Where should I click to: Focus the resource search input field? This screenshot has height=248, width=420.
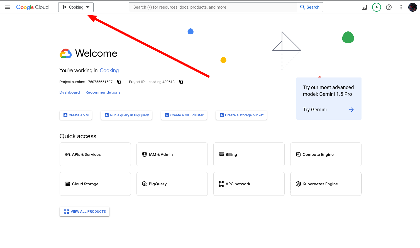213,7
